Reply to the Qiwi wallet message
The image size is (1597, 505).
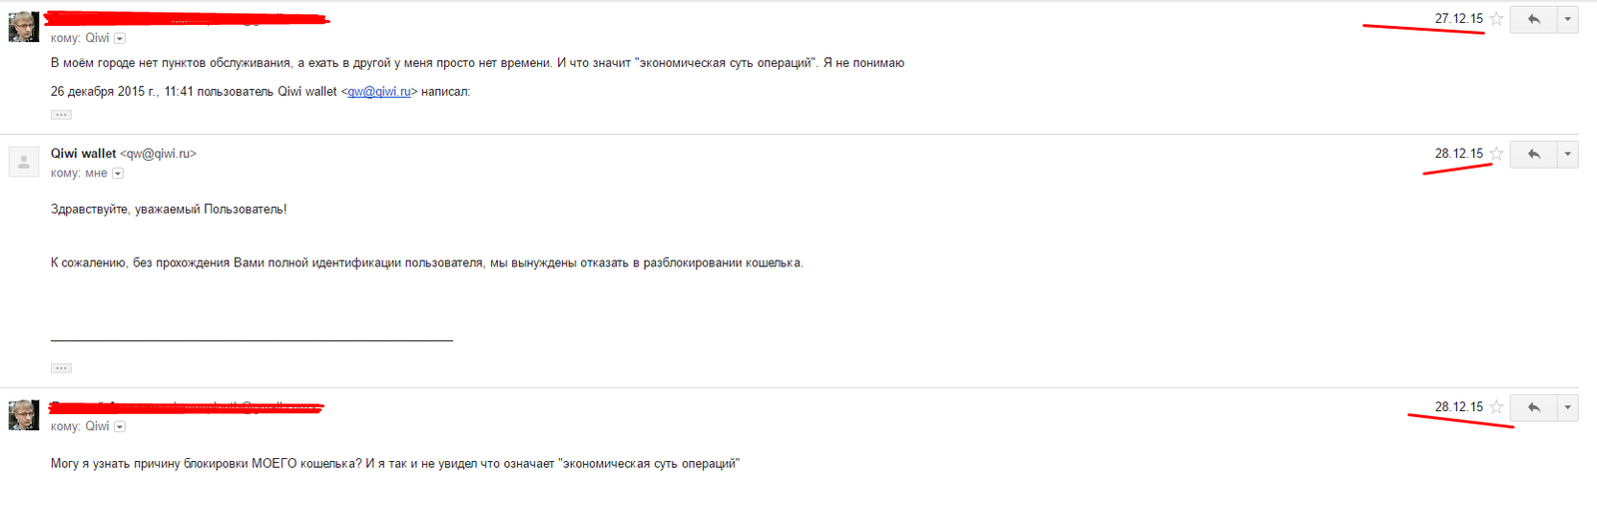click(x=1533, y=154)
